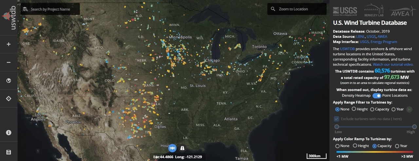419x161 pixels.
Task: Click the Lat/Long coordinates readout
Action: (x=178, y=157)
